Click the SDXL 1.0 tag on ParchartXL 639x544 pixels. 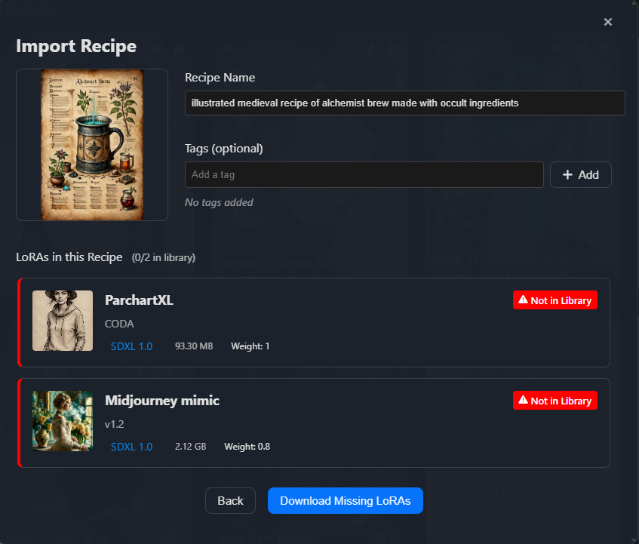coord(131,346)
